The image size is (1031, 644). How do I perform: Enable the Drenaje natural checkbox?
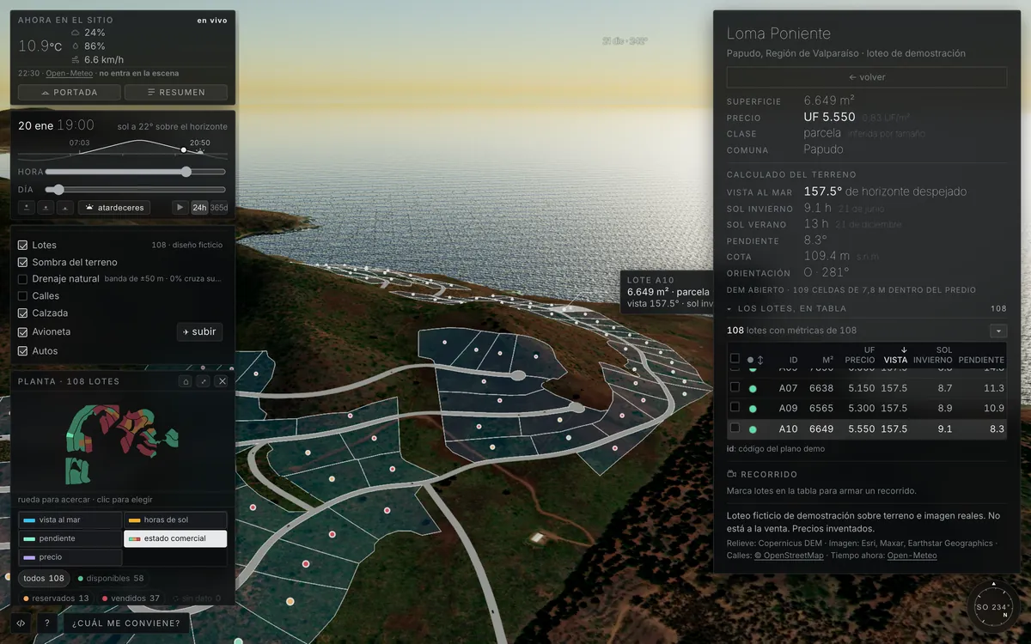(x=23, y=279)
